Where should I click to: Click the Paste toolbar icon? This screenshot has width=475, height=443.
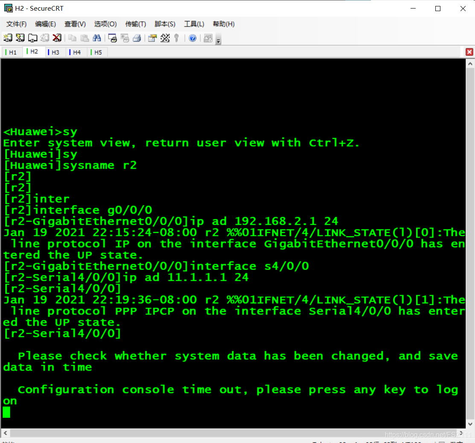click(85, 38)
